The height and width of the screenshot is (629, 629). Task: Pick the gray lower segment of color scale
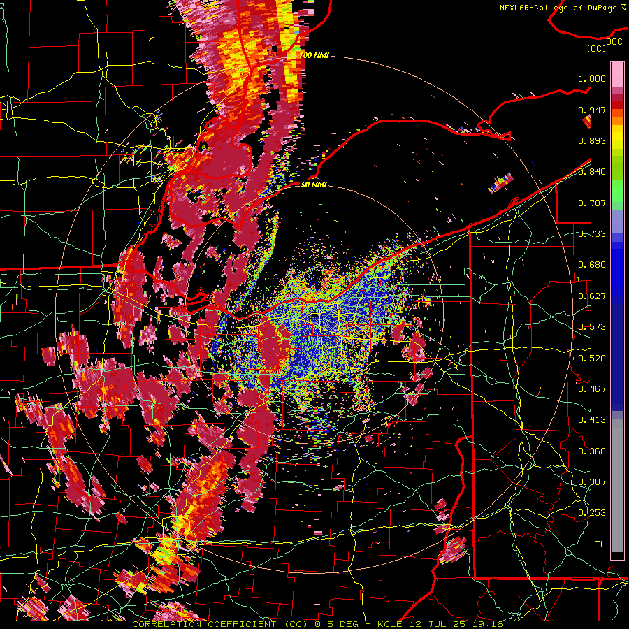pyautogui.click(x=617, y=486)
